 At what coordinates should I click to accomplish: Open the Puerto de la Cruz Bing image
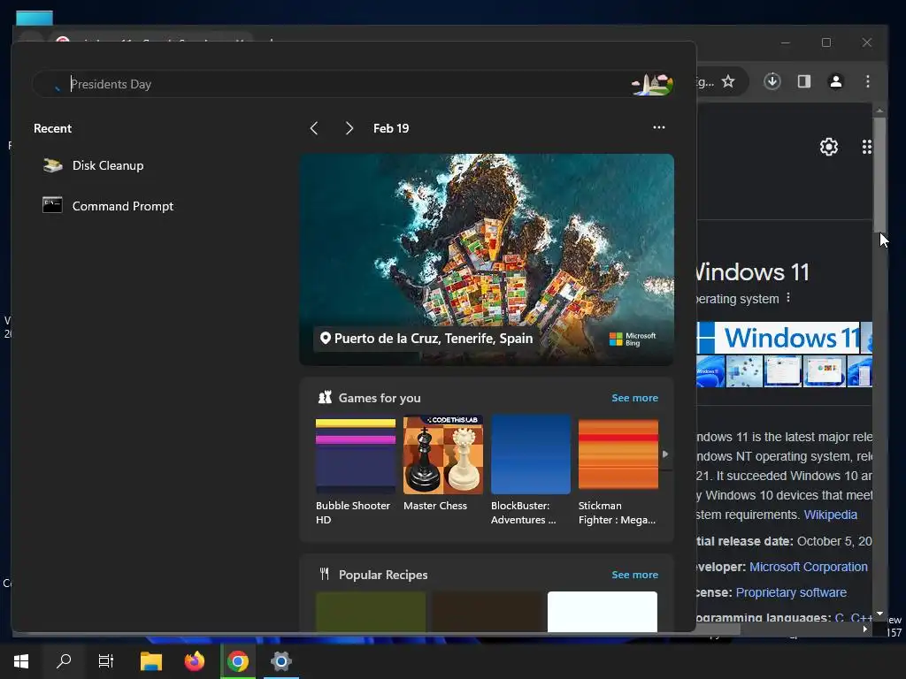click(x=487, y=259)
